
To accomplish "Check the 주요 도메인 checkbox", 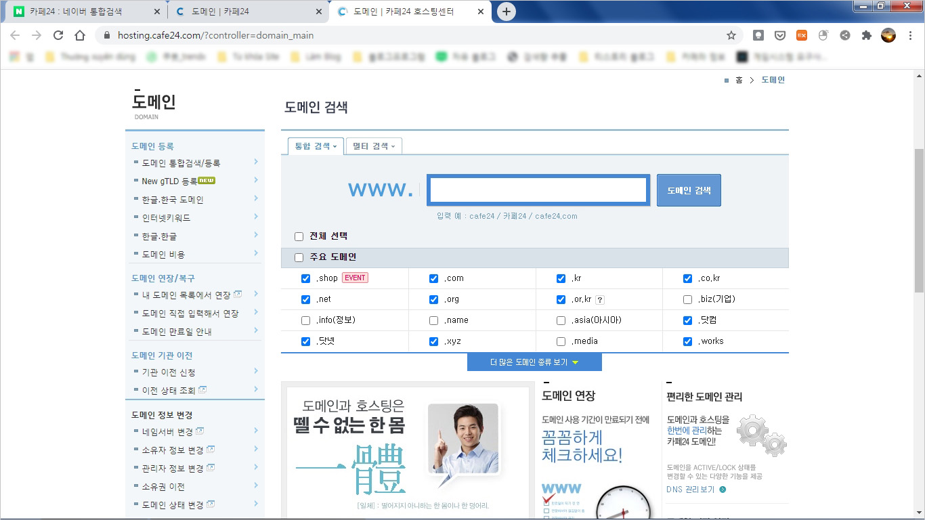I will pos(299,257).
